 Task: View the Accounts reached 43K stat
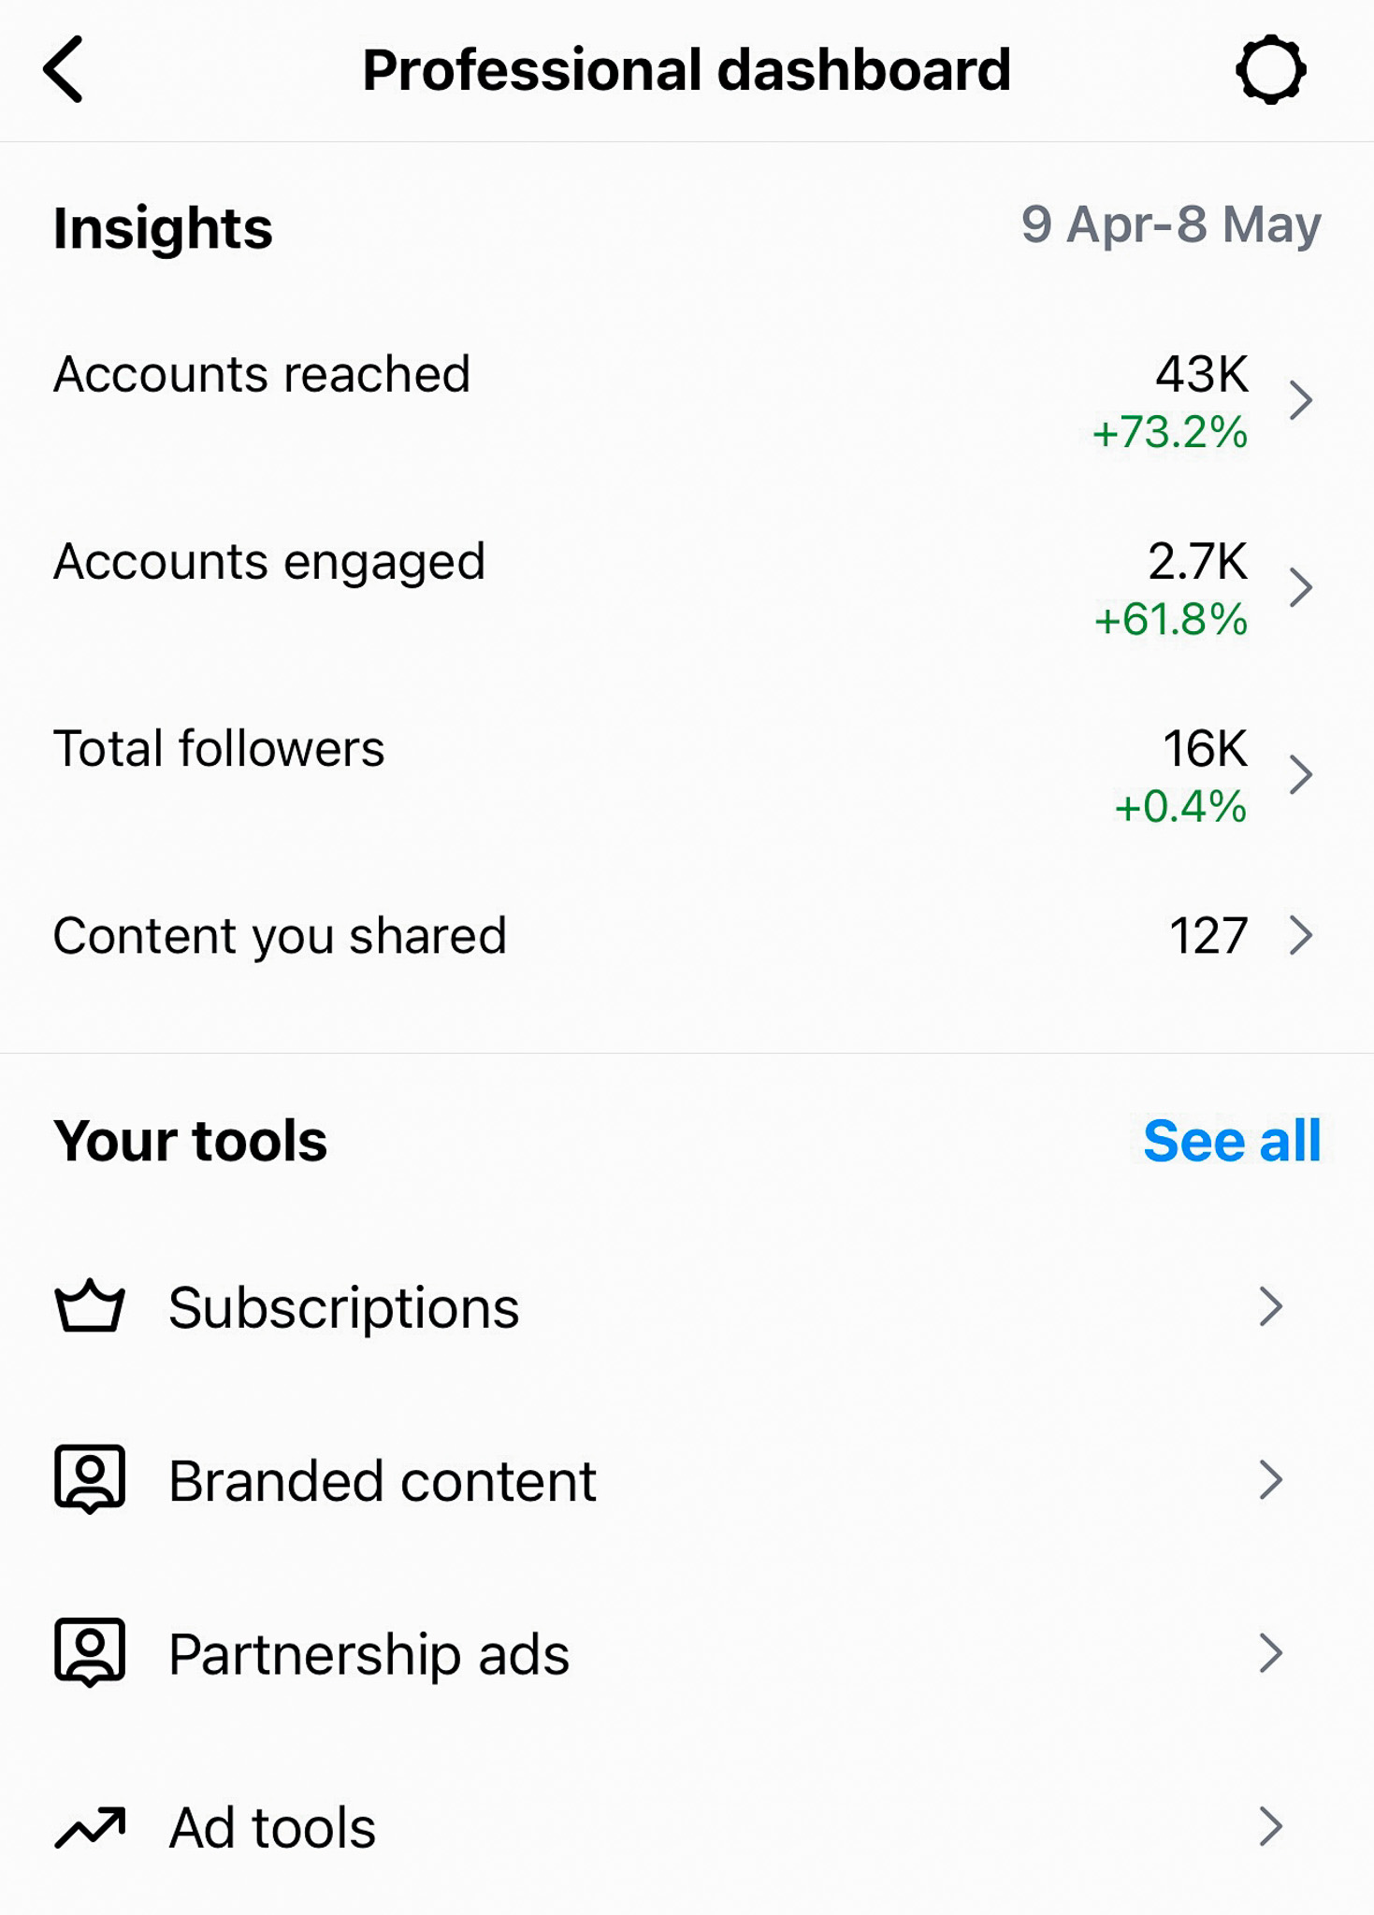1201,374
